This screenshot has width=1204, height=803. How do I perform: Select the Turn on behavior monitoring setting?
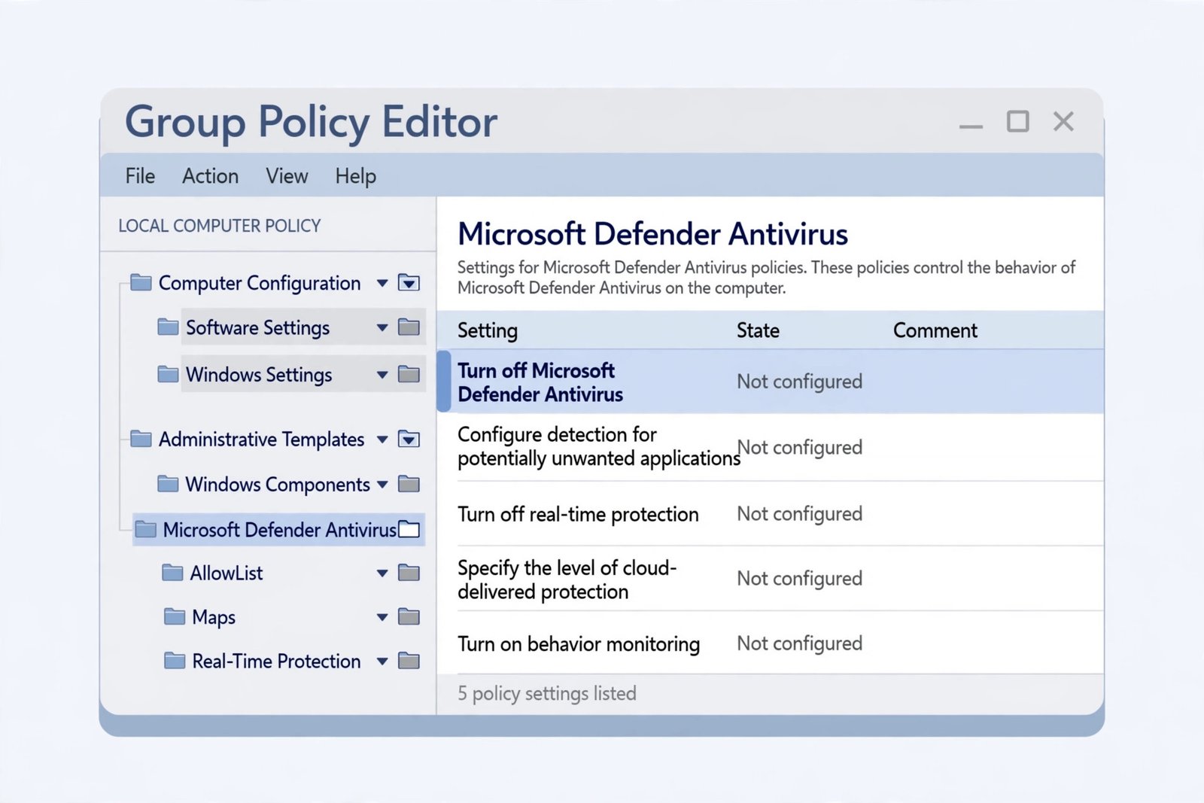coord(771,643)
